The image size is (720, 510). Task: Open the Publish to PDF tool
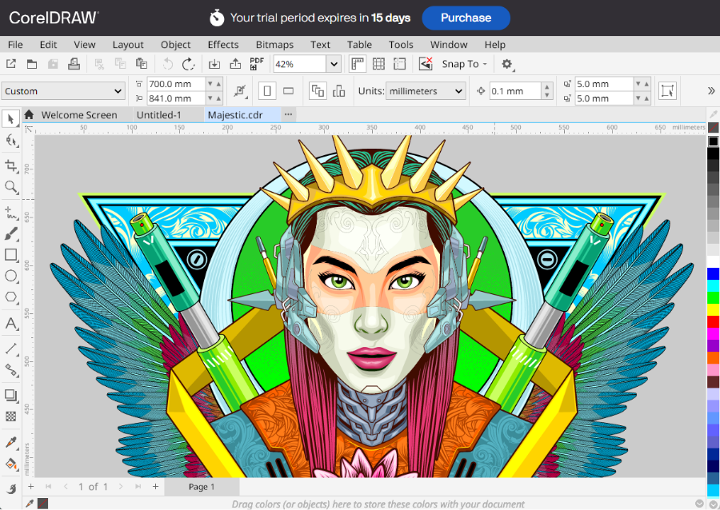coord(256,64)
